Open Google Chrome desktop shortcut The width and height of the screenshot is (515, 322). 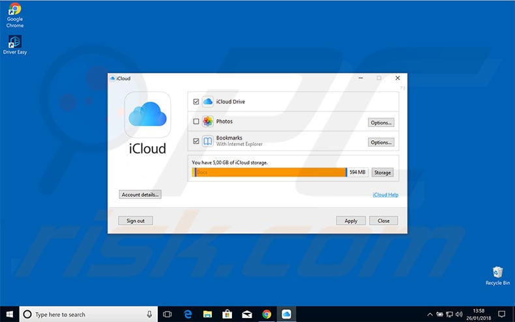[15, 15]
